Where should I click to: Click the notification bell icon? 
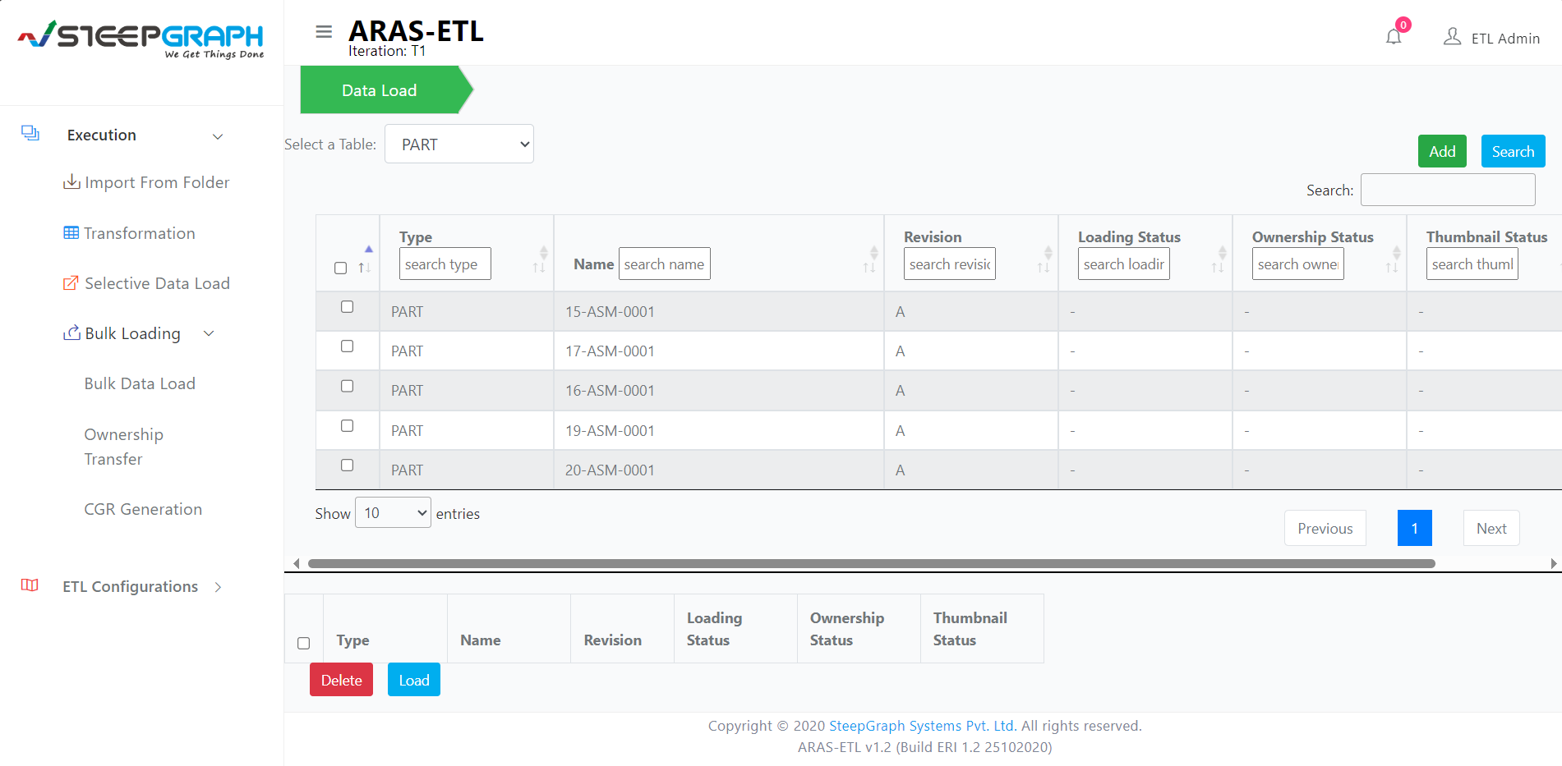[1394, 36]
